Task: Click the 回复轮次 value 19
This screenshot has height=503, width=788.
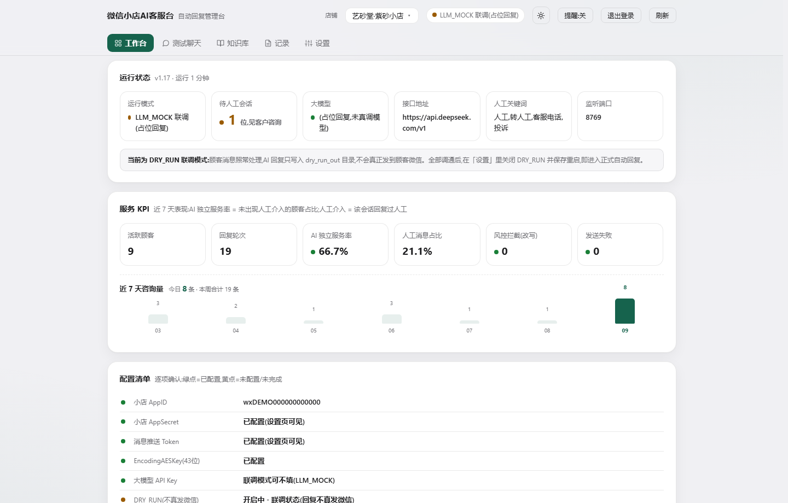Action: click(225, 251)
